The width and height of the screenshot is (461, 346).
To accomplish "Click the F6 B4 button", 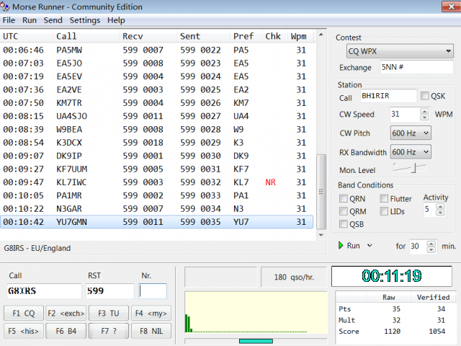I will pos(66,331).
